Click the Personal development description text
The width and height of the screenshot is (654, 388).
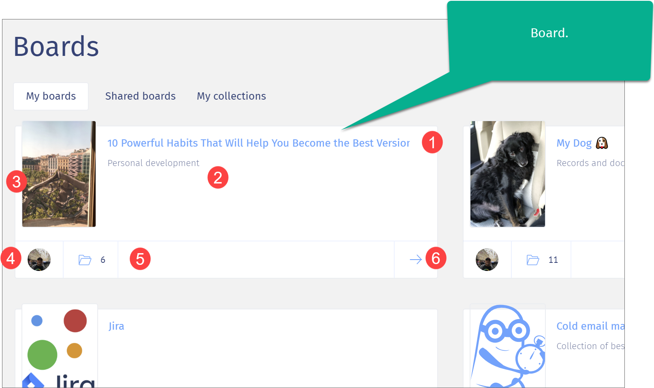click(154, 163)
